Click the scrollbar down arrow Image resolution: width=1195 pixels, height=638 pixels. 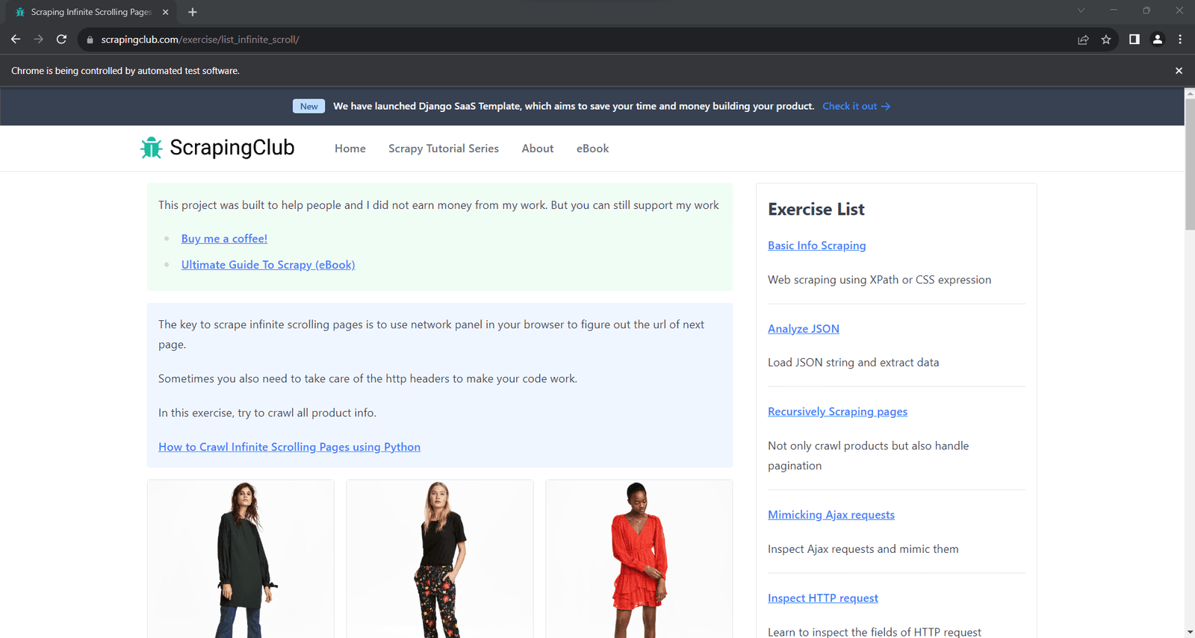(x=1190, y=632)
